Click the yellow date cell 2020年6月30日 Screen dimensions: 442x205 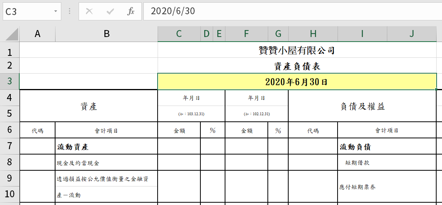click(x=297, y=82)
